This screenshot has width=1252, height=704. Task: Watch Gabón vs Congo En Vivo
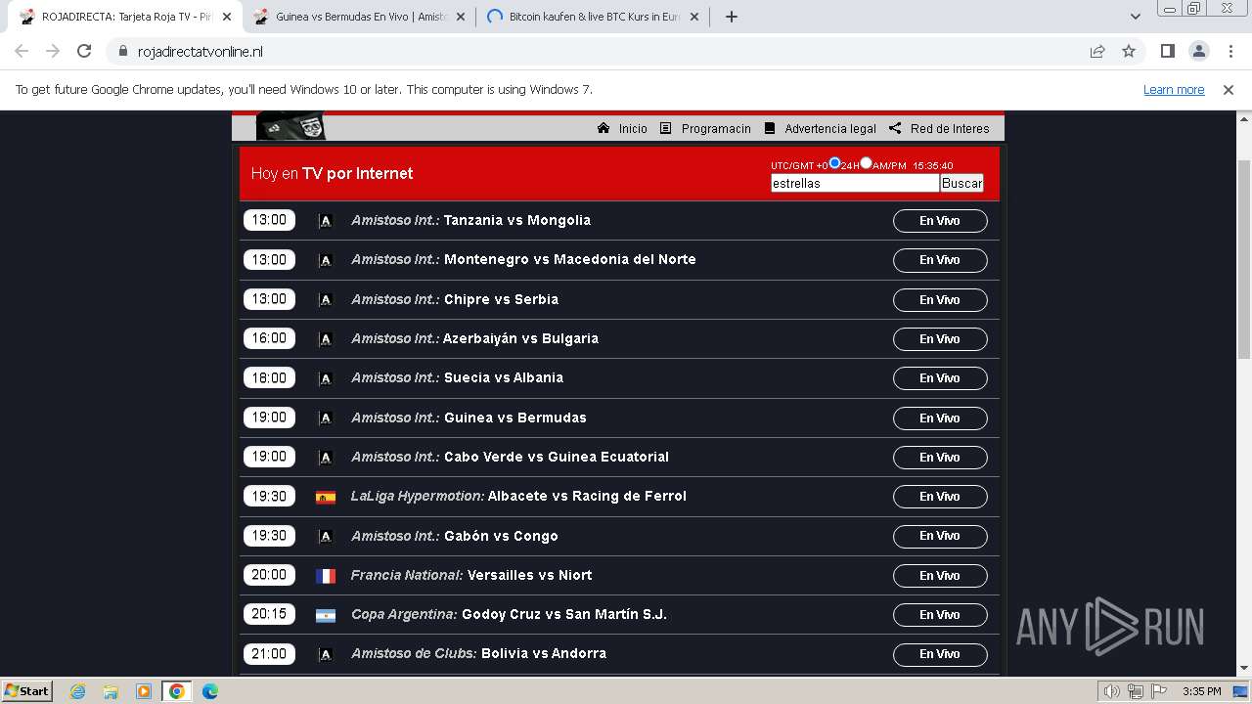[940, 536]
